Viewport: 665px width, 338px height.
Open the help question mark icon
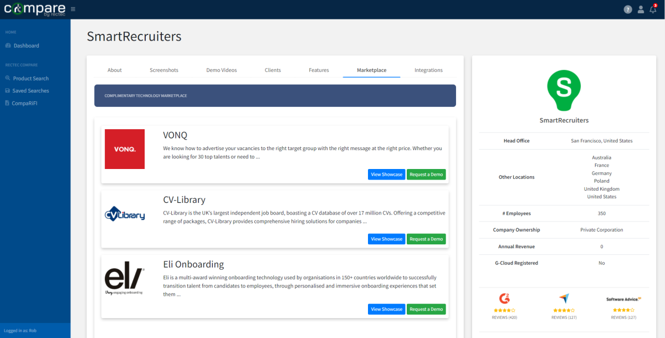coord(628,9)
